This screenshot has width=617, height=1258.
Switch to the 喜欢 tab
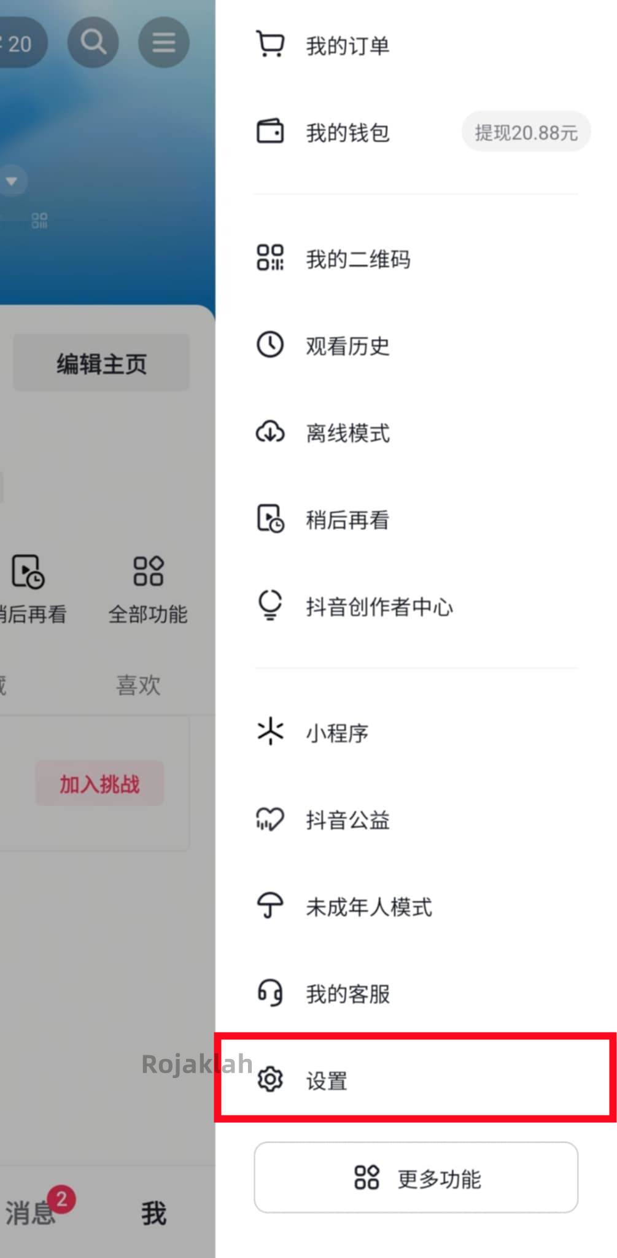pos(138,685)
